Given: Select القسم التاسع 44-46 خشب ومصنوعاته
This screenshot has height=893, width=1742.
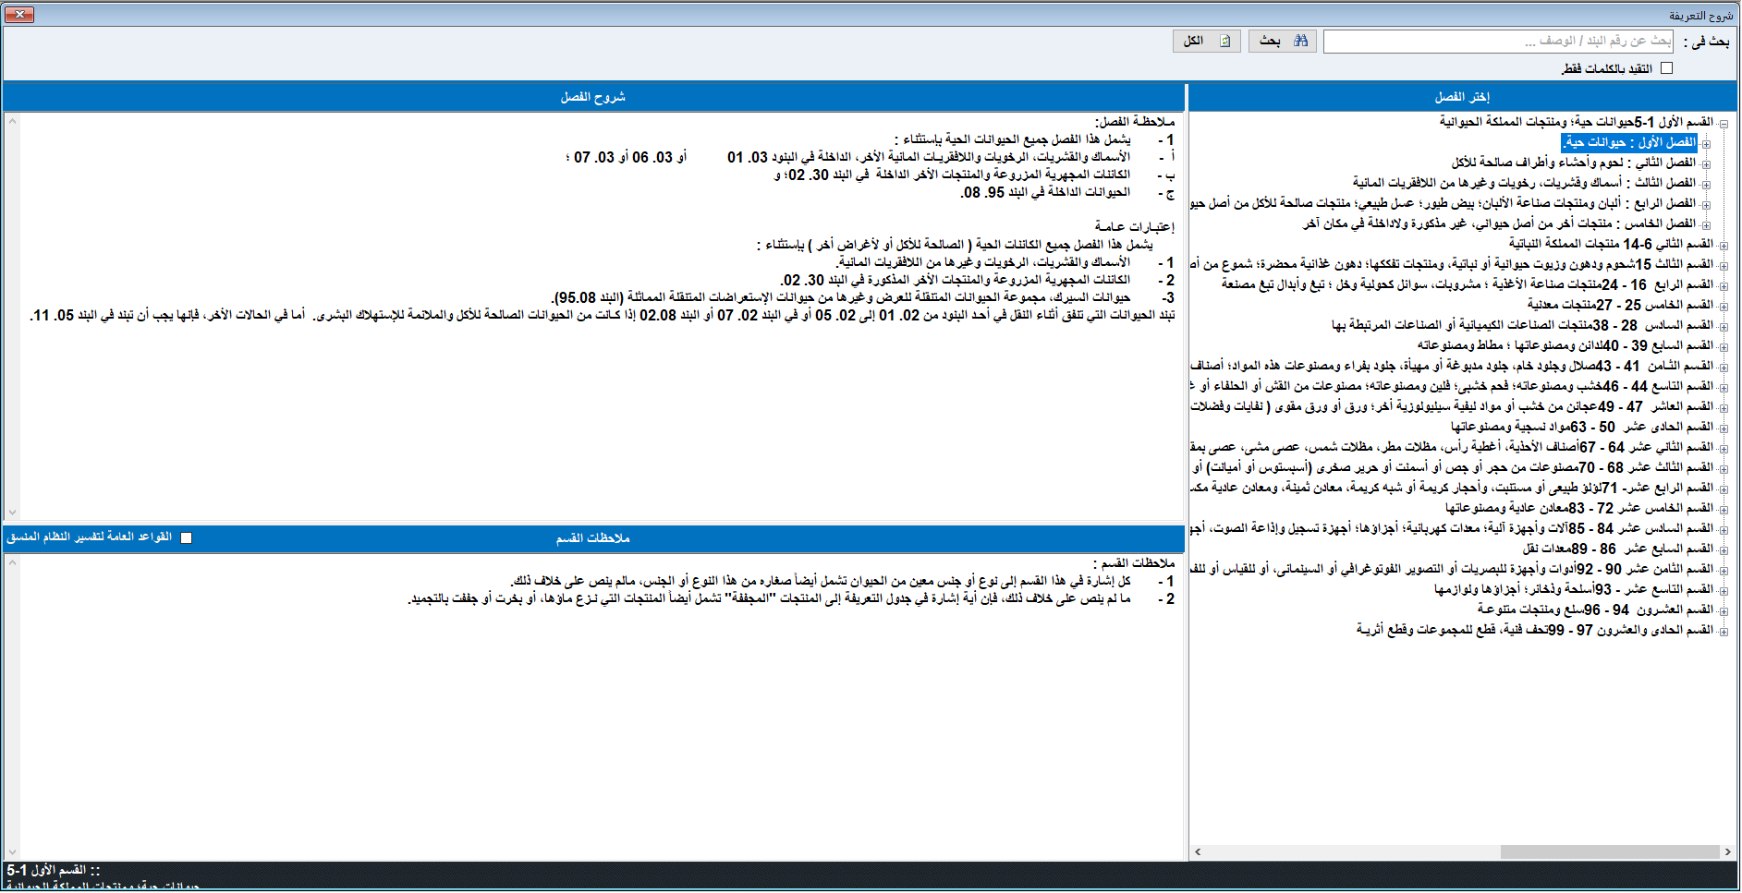Looking at the screenshot, I should (x=1453, y=386).
